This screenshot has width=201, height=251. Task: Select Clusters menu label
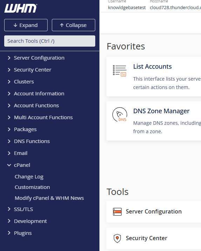24,82
